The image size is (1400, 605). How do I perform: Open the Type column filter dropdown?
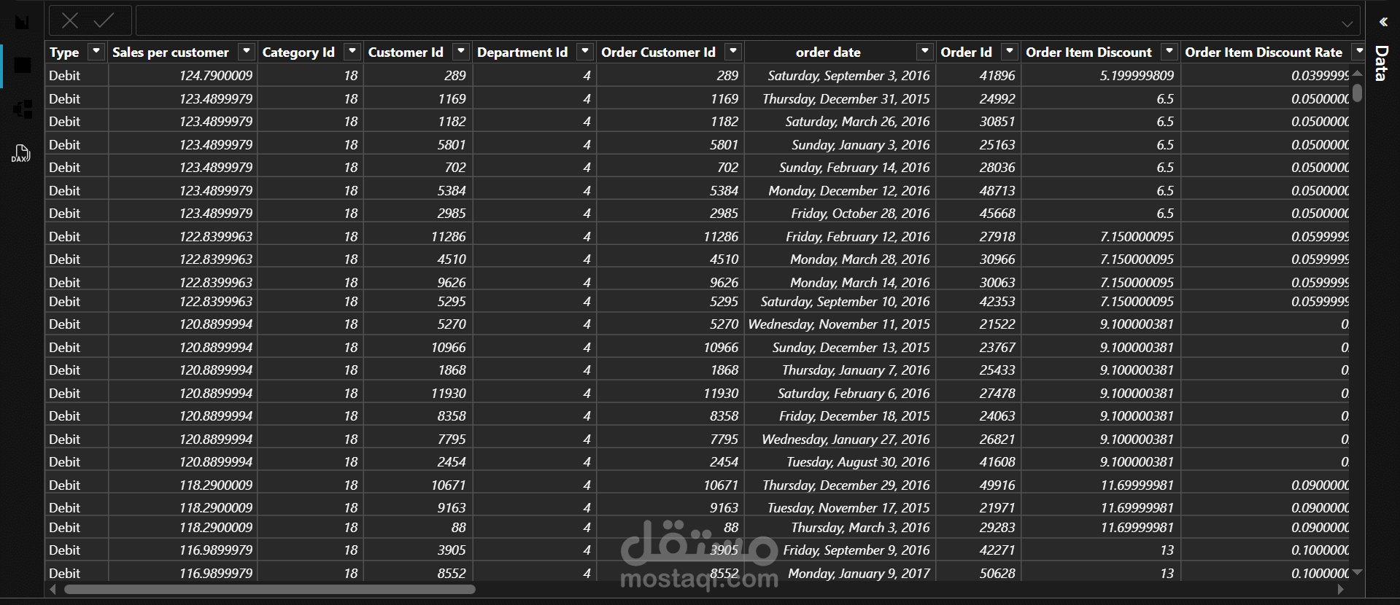(x=96, y=52)
